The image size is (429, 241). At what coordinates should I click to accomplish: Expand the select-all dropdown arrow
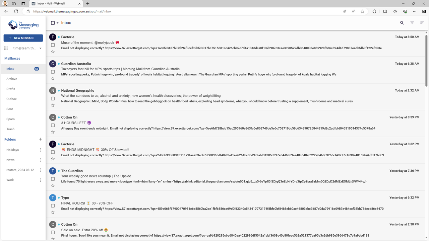click(58, 23)
